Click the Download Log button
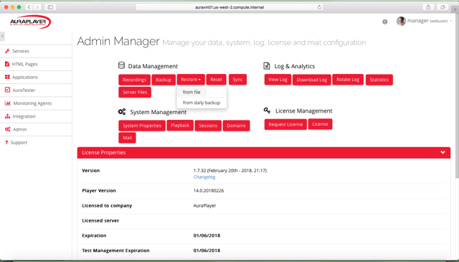Screen dimensions: 459x262 [x=312, y=80]
